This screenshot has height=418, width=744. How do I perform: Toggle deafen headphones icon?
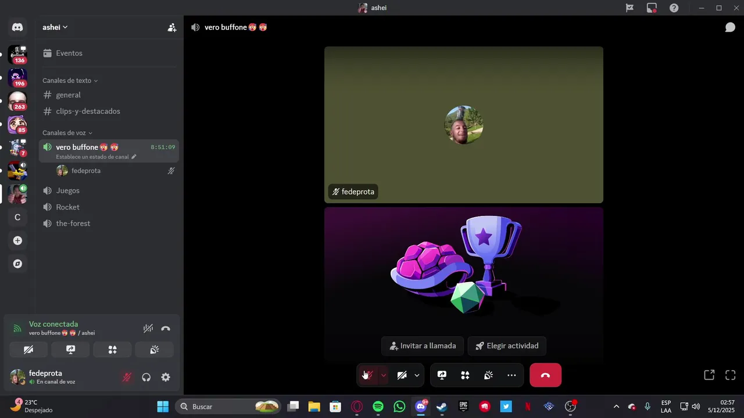[146, 377]
